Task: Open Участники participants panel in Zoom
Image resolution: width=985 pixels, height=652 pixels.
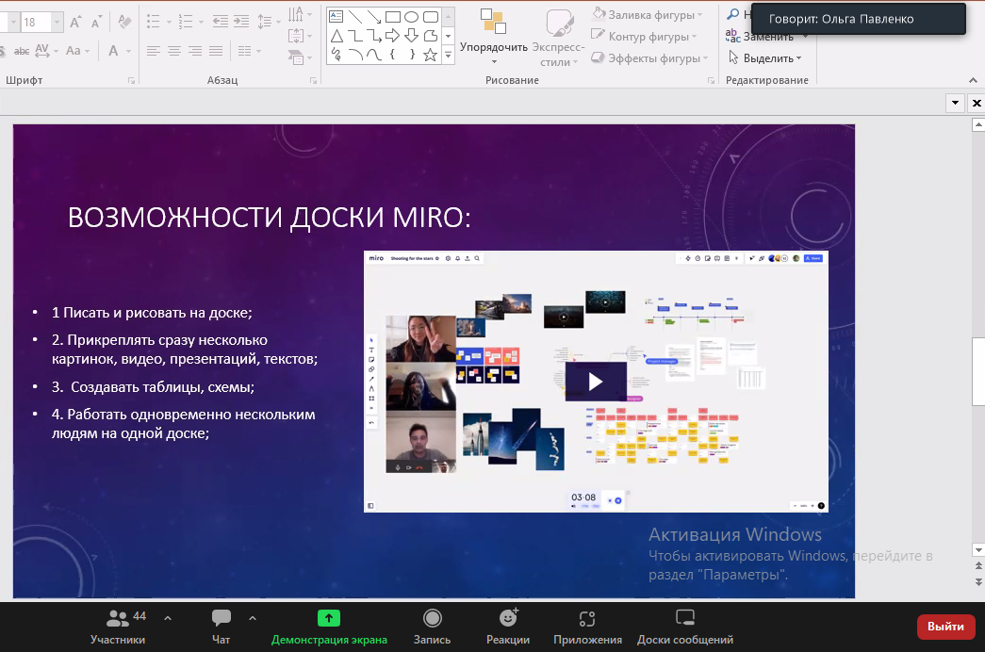Action: (118, 627)
